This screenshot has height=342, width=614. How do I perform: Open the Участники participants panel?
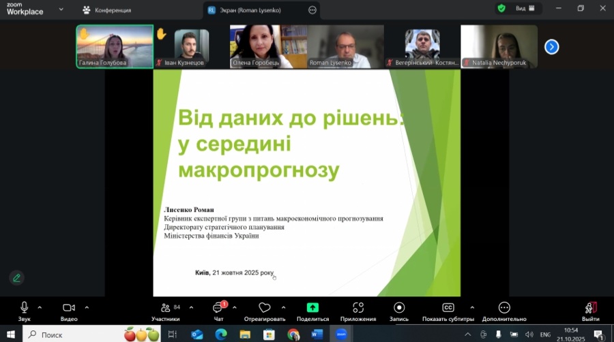[x=165, y=308]
